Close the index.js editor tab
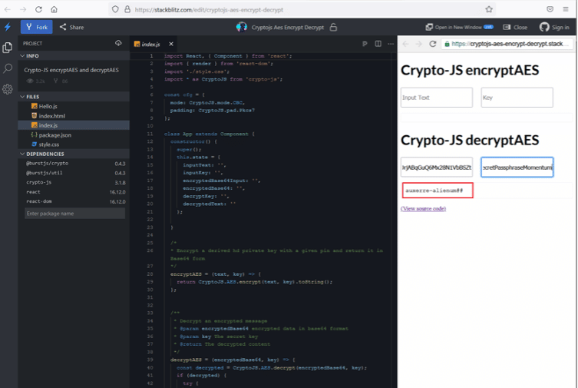 click(x=171, y=44)
